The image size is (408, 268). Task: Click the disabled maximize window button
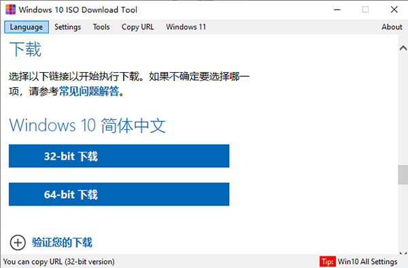pos(365,10)
